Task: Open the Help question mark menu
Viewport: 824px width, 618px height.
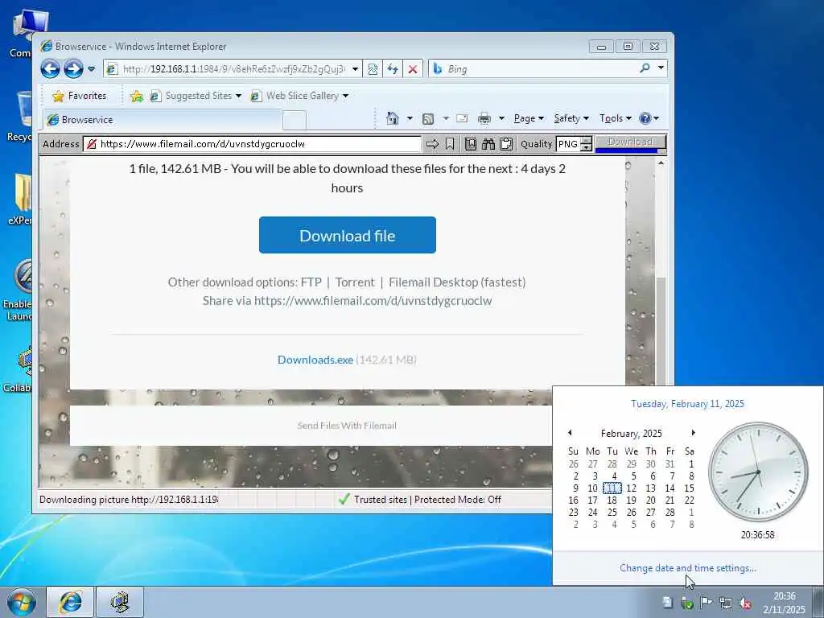Action: 649,118
